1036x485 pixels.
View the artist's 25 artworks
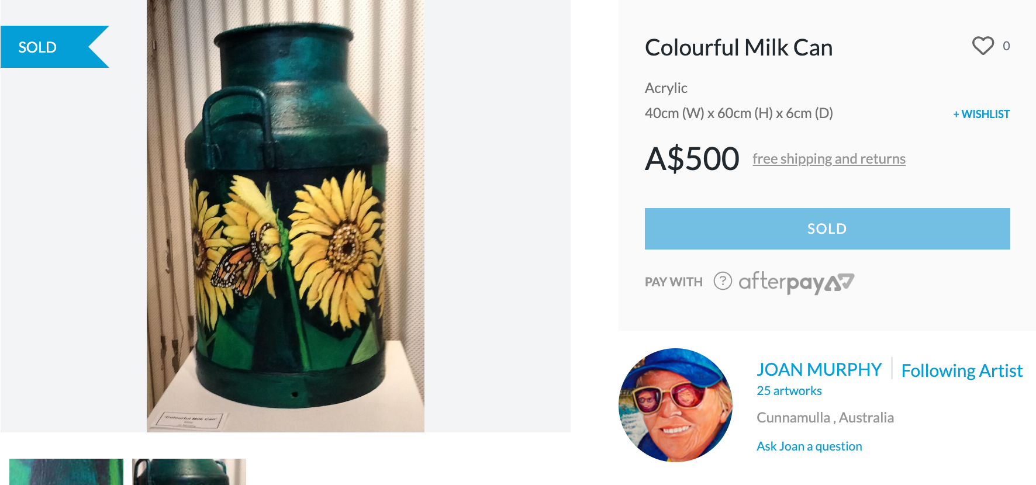(x=789, y=391)
